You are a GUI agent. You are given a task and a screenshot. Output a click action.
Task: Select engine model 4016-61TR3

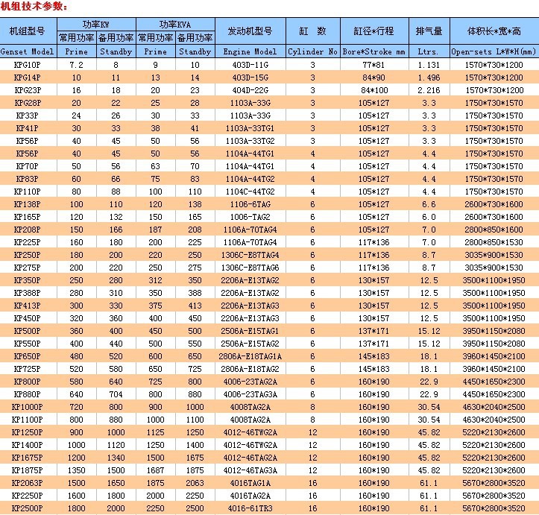pyautogui.click(x=250, y=508)
